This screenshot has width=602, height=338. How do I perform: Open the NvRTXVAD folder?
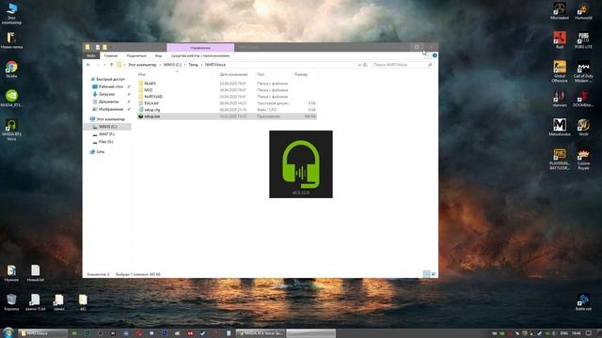click(153, 97)
